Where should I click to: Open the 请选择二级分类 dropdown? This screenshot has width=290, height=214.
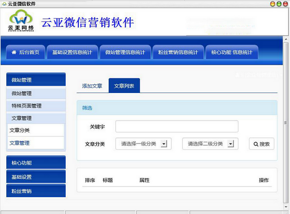pos(210,144)
